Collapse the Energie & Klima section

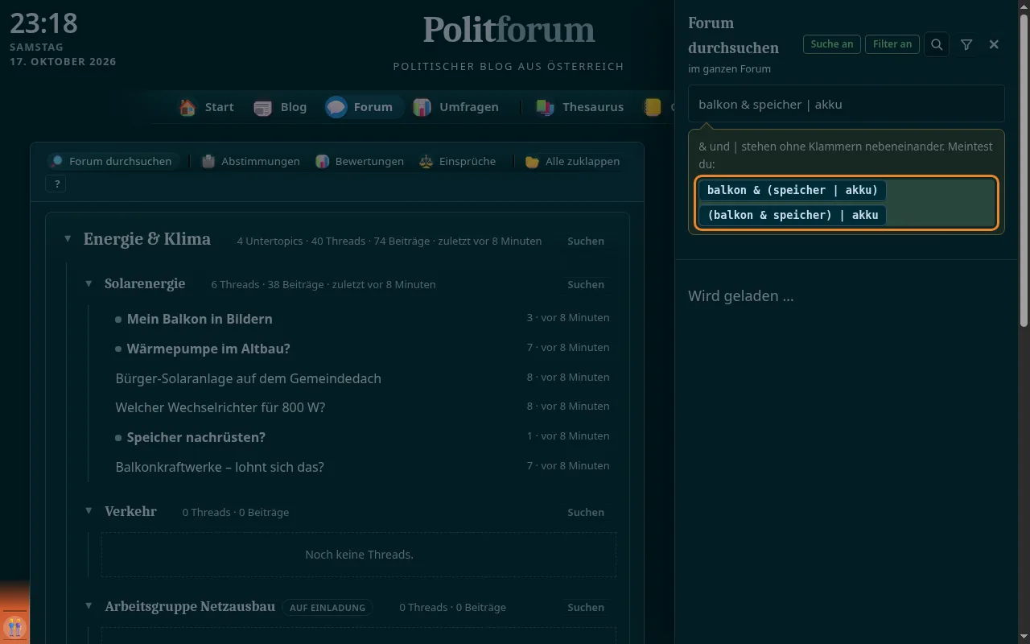[x=68, y=239]
